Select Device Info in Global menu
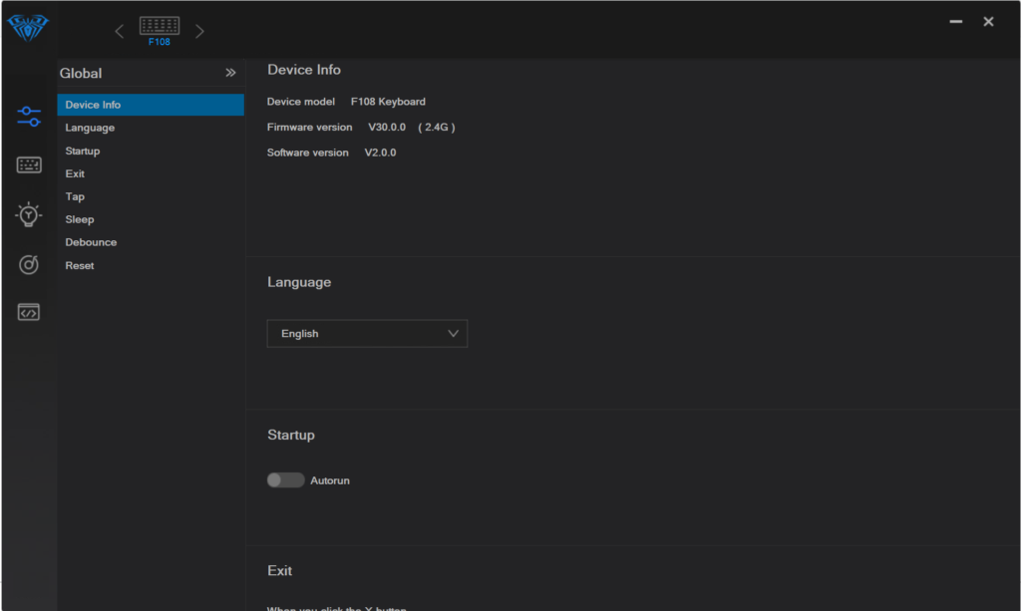This screenshot has width=1021, height=611. [151, 105]
